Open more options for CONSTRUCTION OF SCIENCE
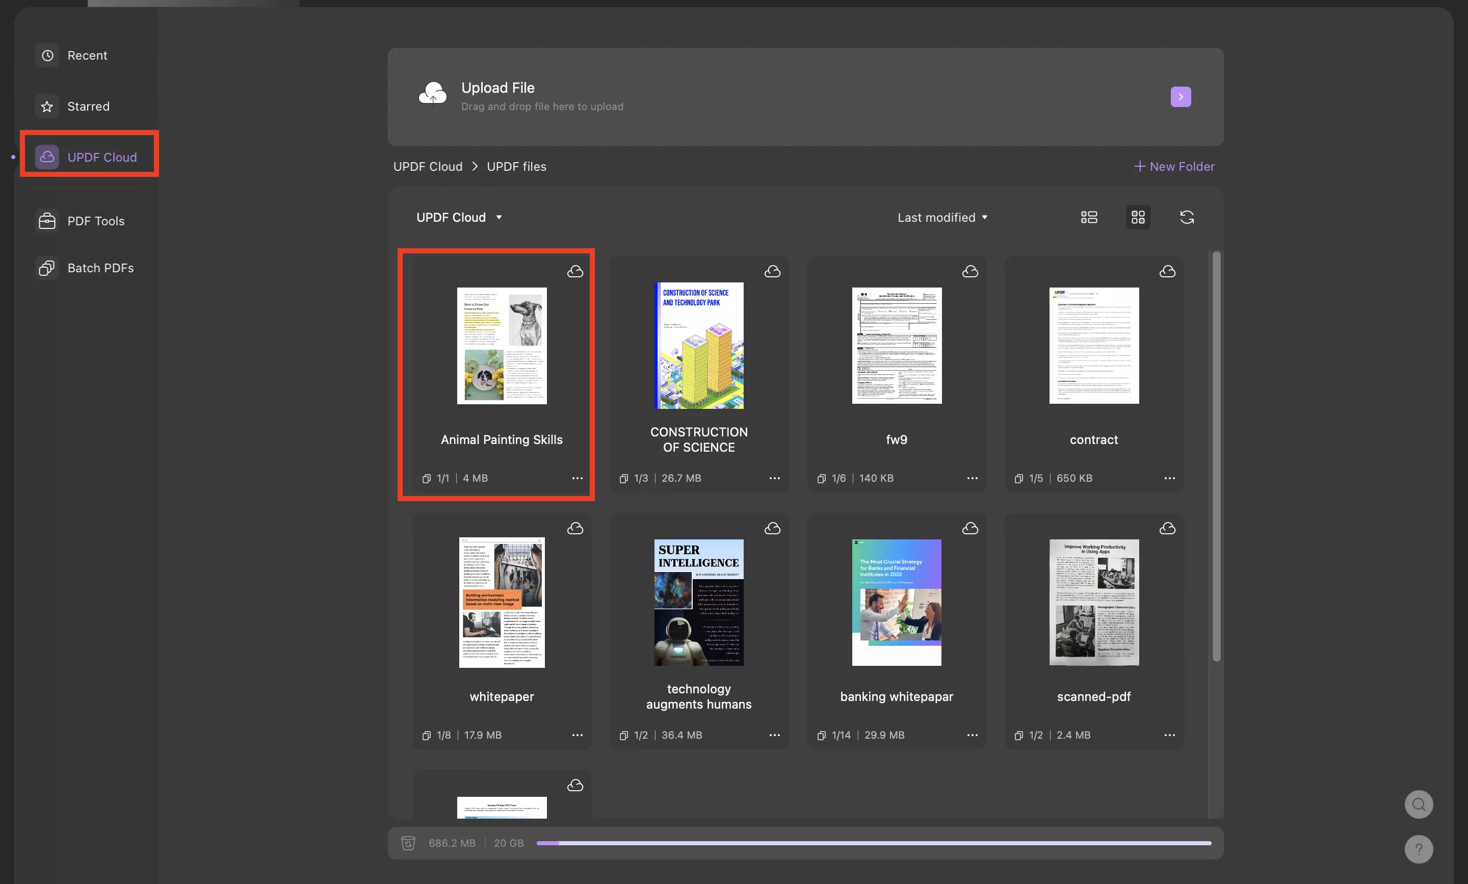Image resolution: width=1468 pixels, height=884 pixels. tap(774, 478)
